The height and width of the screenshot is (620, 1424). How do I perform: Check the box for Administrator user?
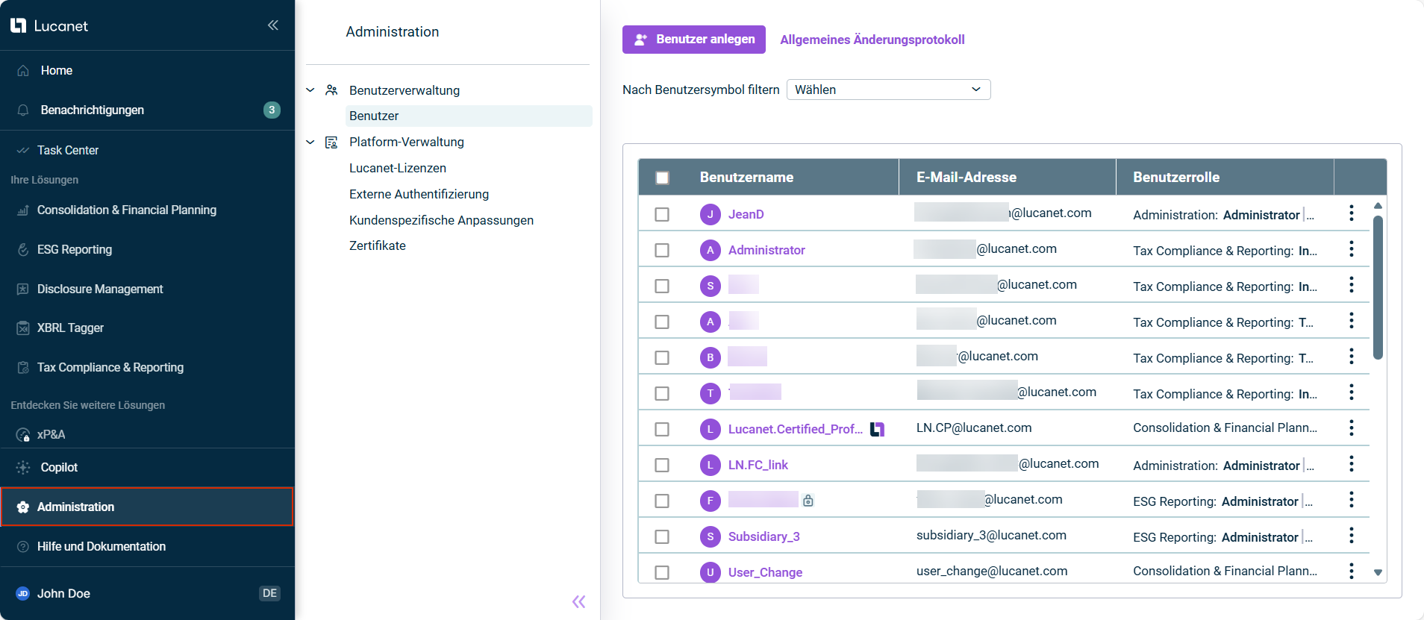tap(662, 250)
